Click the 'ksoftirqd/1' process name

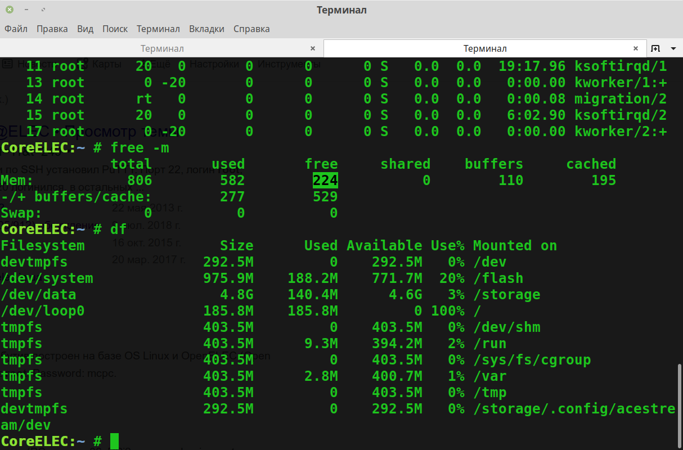pyautogui.click(x=621, y=66)
